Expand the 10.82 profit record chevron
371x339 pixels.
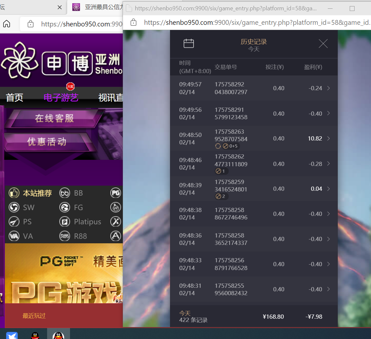click(328, 138)
